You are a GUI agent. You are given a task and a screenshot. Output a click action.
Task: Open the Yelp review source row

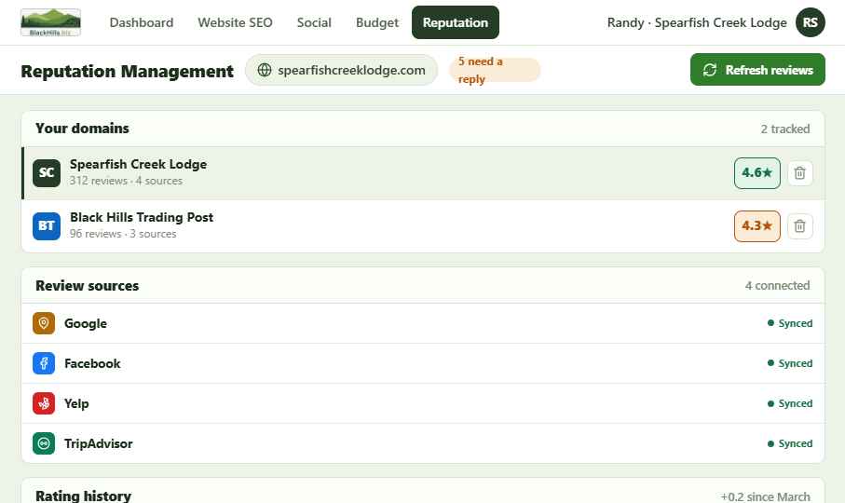(x=423, y=403)
